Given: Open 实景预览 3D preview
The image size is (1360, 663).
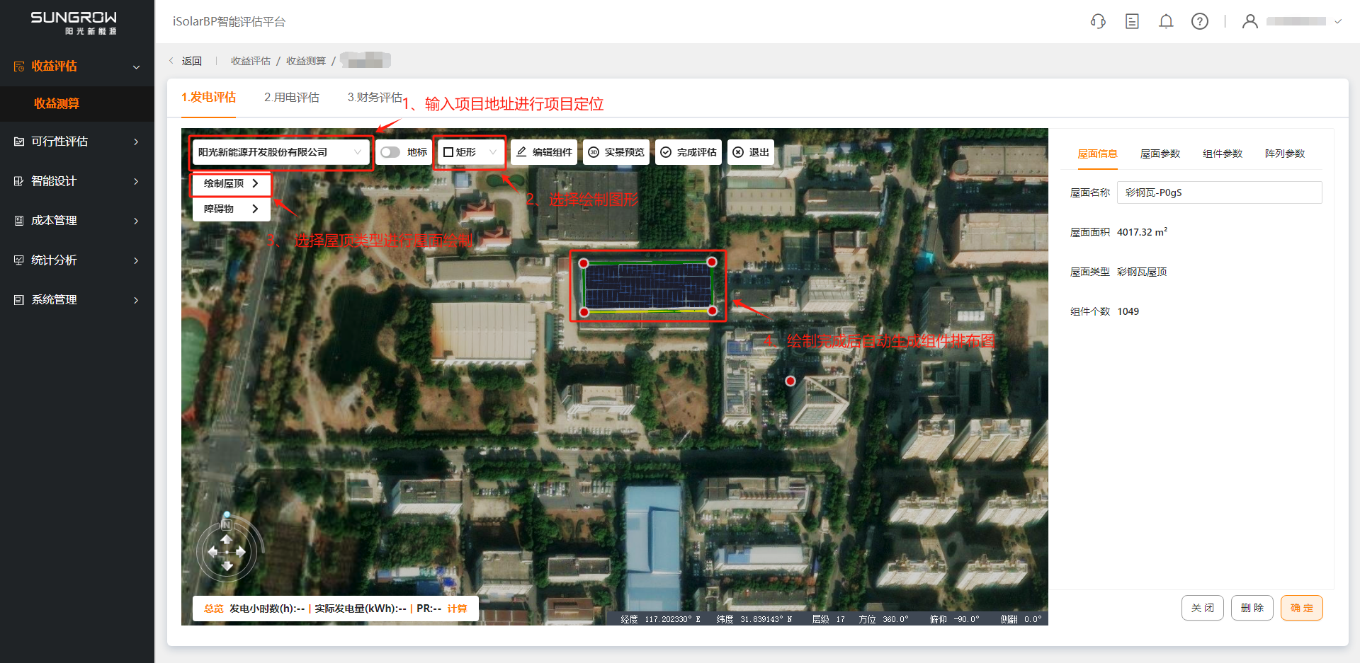Looking at the screenshot, I should [616, 152].
